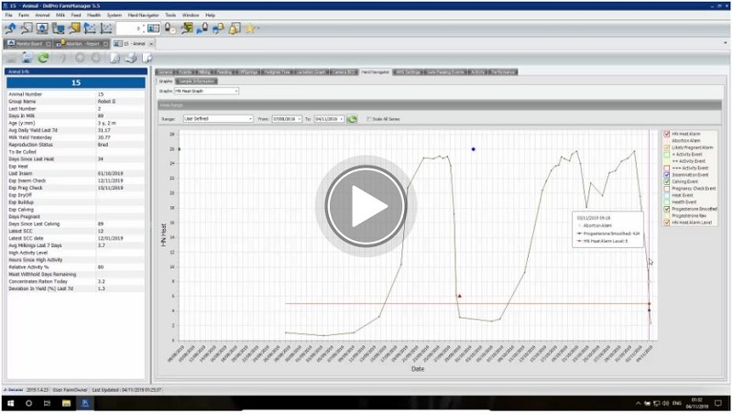Open the Sample Information sub-tab
The image size is (733, 414).
pyautogui.click(x=197, y=81)
